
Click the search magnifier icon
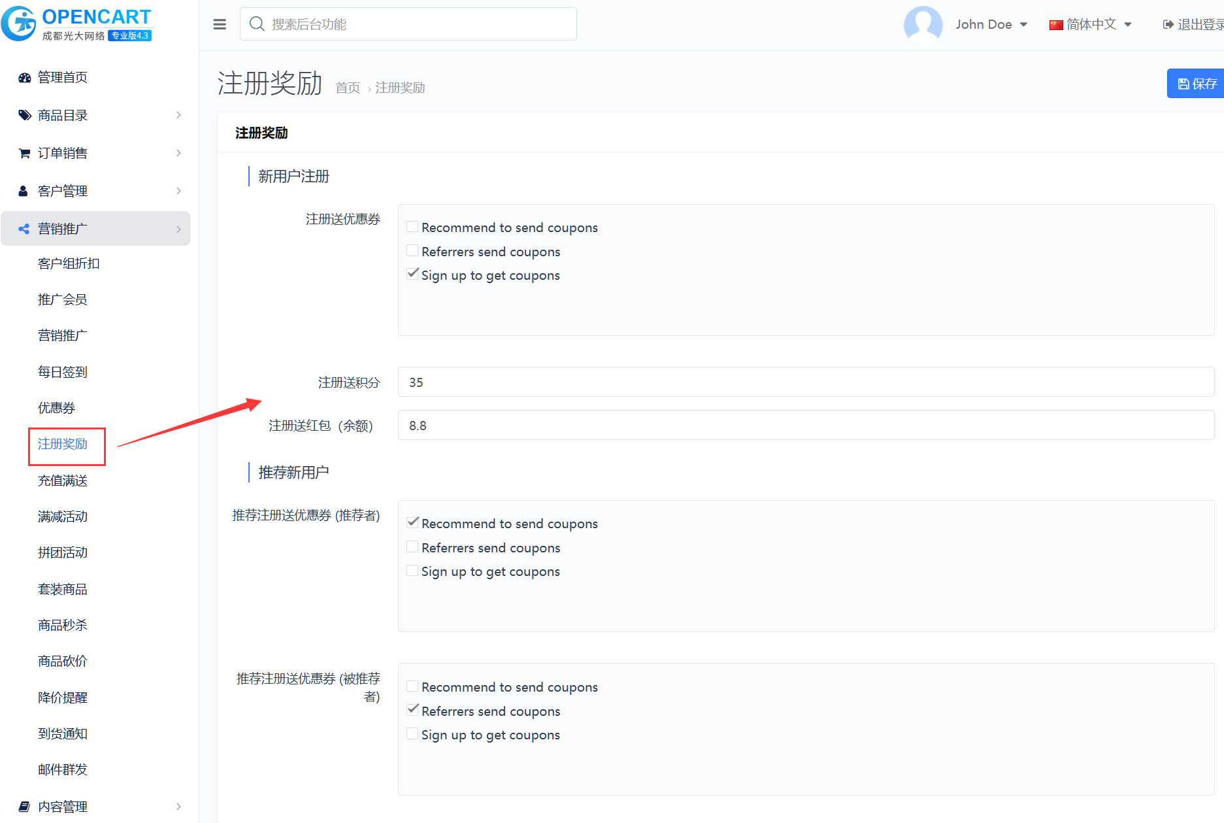pyautogui.click(x=257, y=24)
